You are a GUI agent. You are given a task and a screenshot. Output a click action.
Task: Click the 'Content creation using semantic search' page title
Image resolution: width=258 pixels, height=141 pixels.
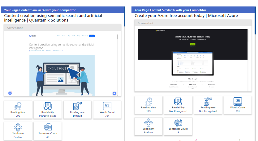(x=53, y=18)
